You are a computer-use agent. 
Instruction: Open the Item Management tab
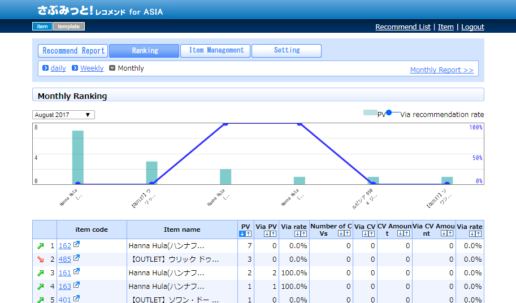pos(215,51)
